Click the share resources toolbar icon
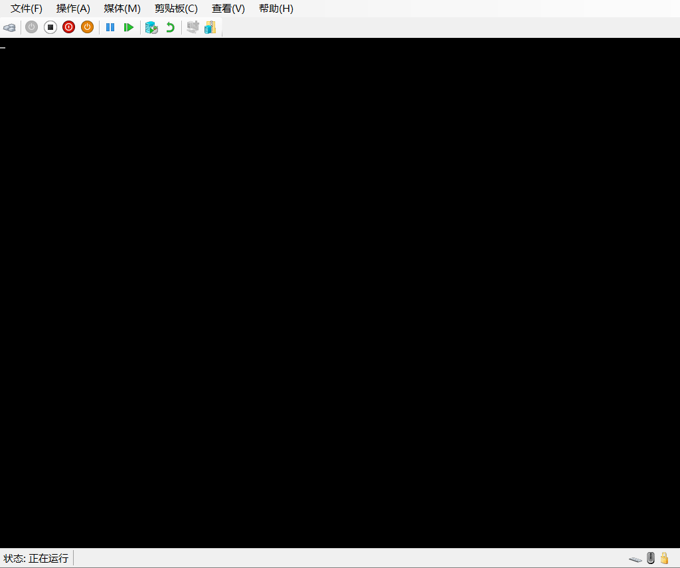This screenshot has width=680, height=568. pos(211,27)
